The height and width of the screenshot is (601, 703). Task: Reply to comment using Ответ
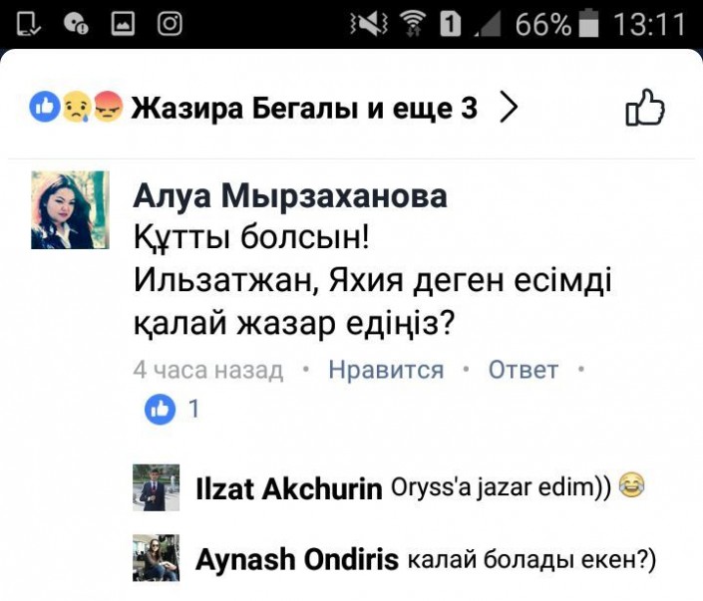524,370
